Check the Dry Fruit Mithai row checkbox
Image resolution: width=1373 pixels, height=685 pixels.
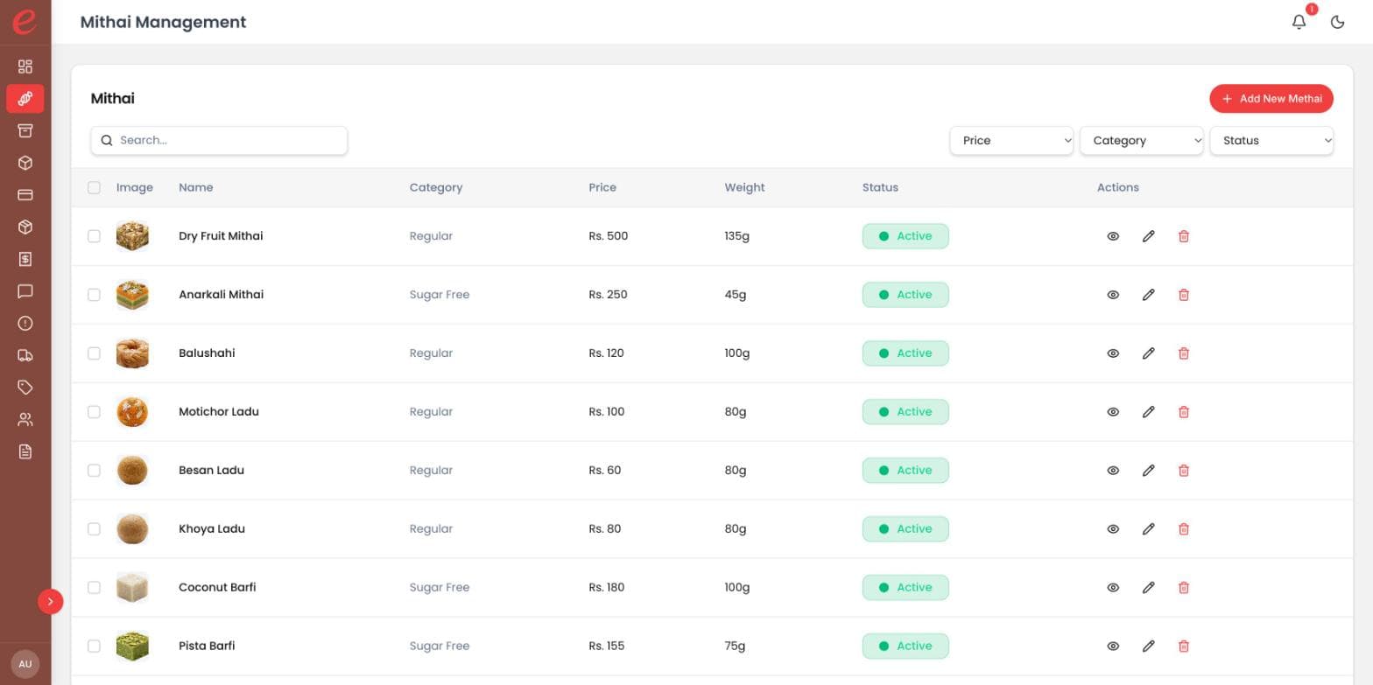point(94,236)
